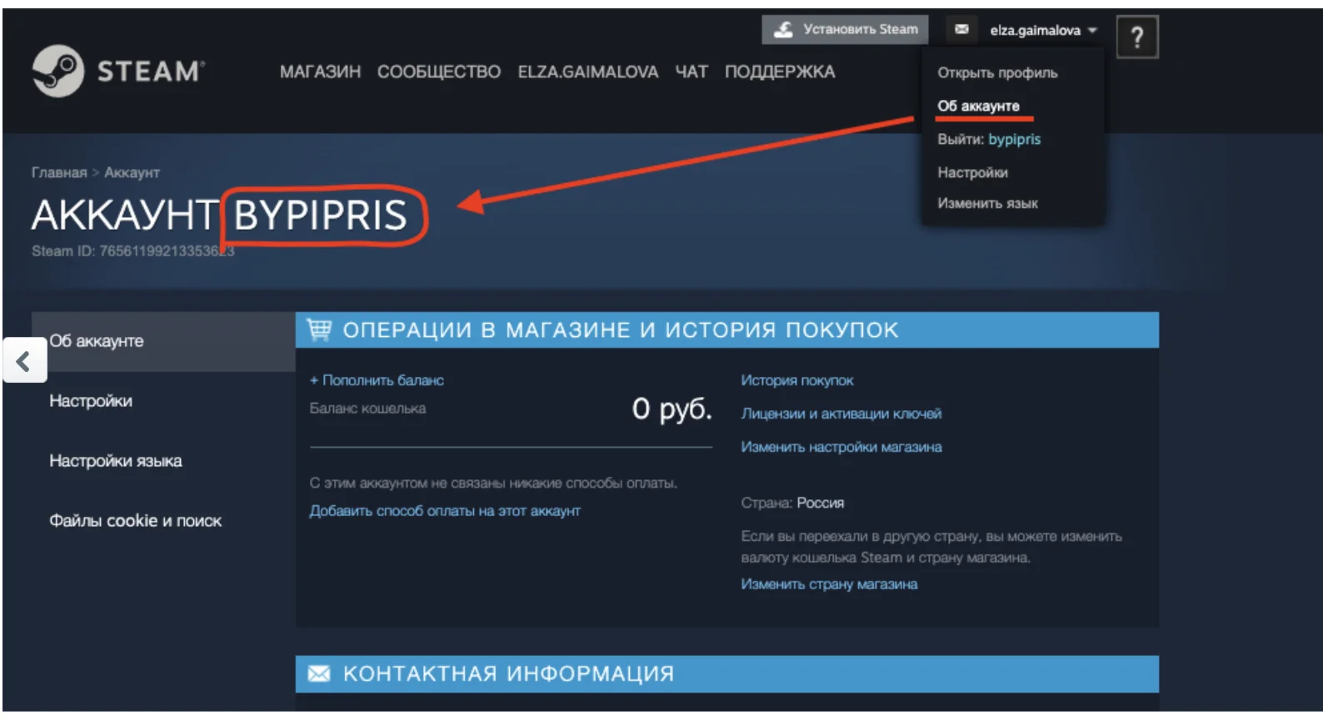The width and height of the screenshot is (1323, 719).
Task: Expand the elza.gaimalova account dropdown
Action: (x=1043, y=30)
